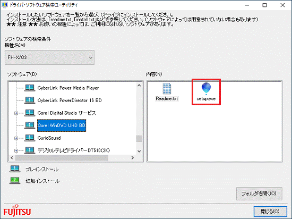This screenshot has height=219, width=292.
Task: Click the laptop icon beside CyberLink Power Media Player
Action: (x=30, y=88)
